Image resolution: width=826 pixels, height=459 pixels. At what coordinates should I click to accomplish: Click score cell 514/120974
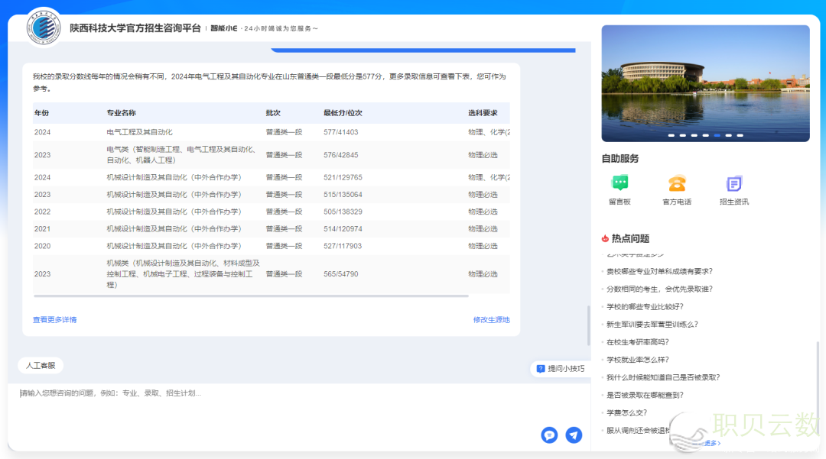343,228
